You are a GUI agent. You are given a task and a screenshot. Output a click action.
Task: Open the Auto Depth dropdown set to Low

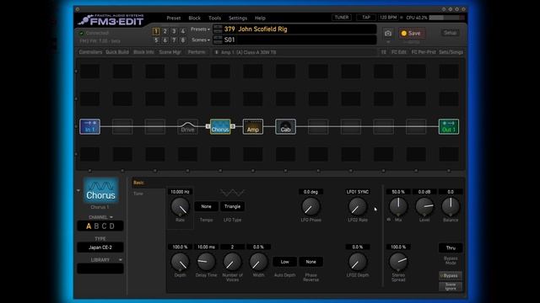coord(284,262)
